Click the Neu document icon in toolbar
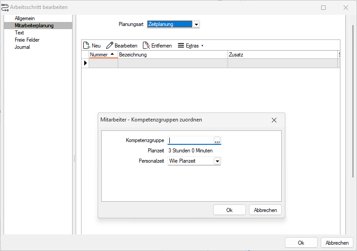Screen dimensions: 357x251 click(x=86, y=46)
